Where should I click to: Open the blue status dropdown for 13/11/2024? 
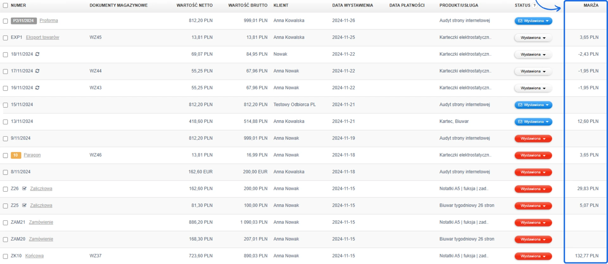547,122
